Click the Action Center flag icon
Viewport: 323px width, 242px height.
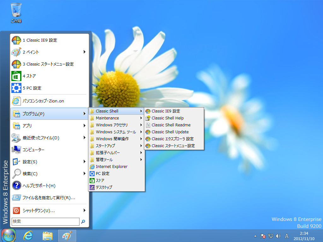click(x=263, y=236)
